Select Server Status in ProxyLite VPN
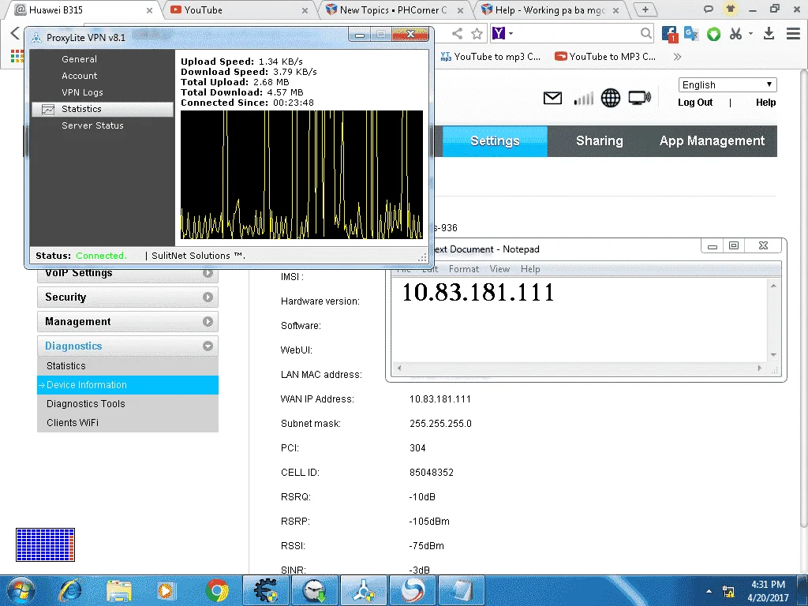 coord(93,125)
